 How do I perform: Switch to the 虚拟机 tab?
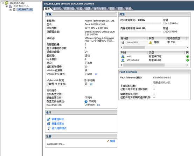57,9
